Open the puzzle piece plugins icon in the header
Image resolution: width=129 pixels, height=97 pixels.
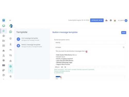[107, 20]
